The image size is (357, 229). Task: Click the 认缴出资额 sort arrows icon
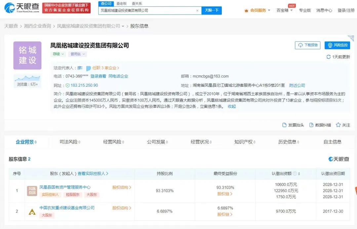299,174
